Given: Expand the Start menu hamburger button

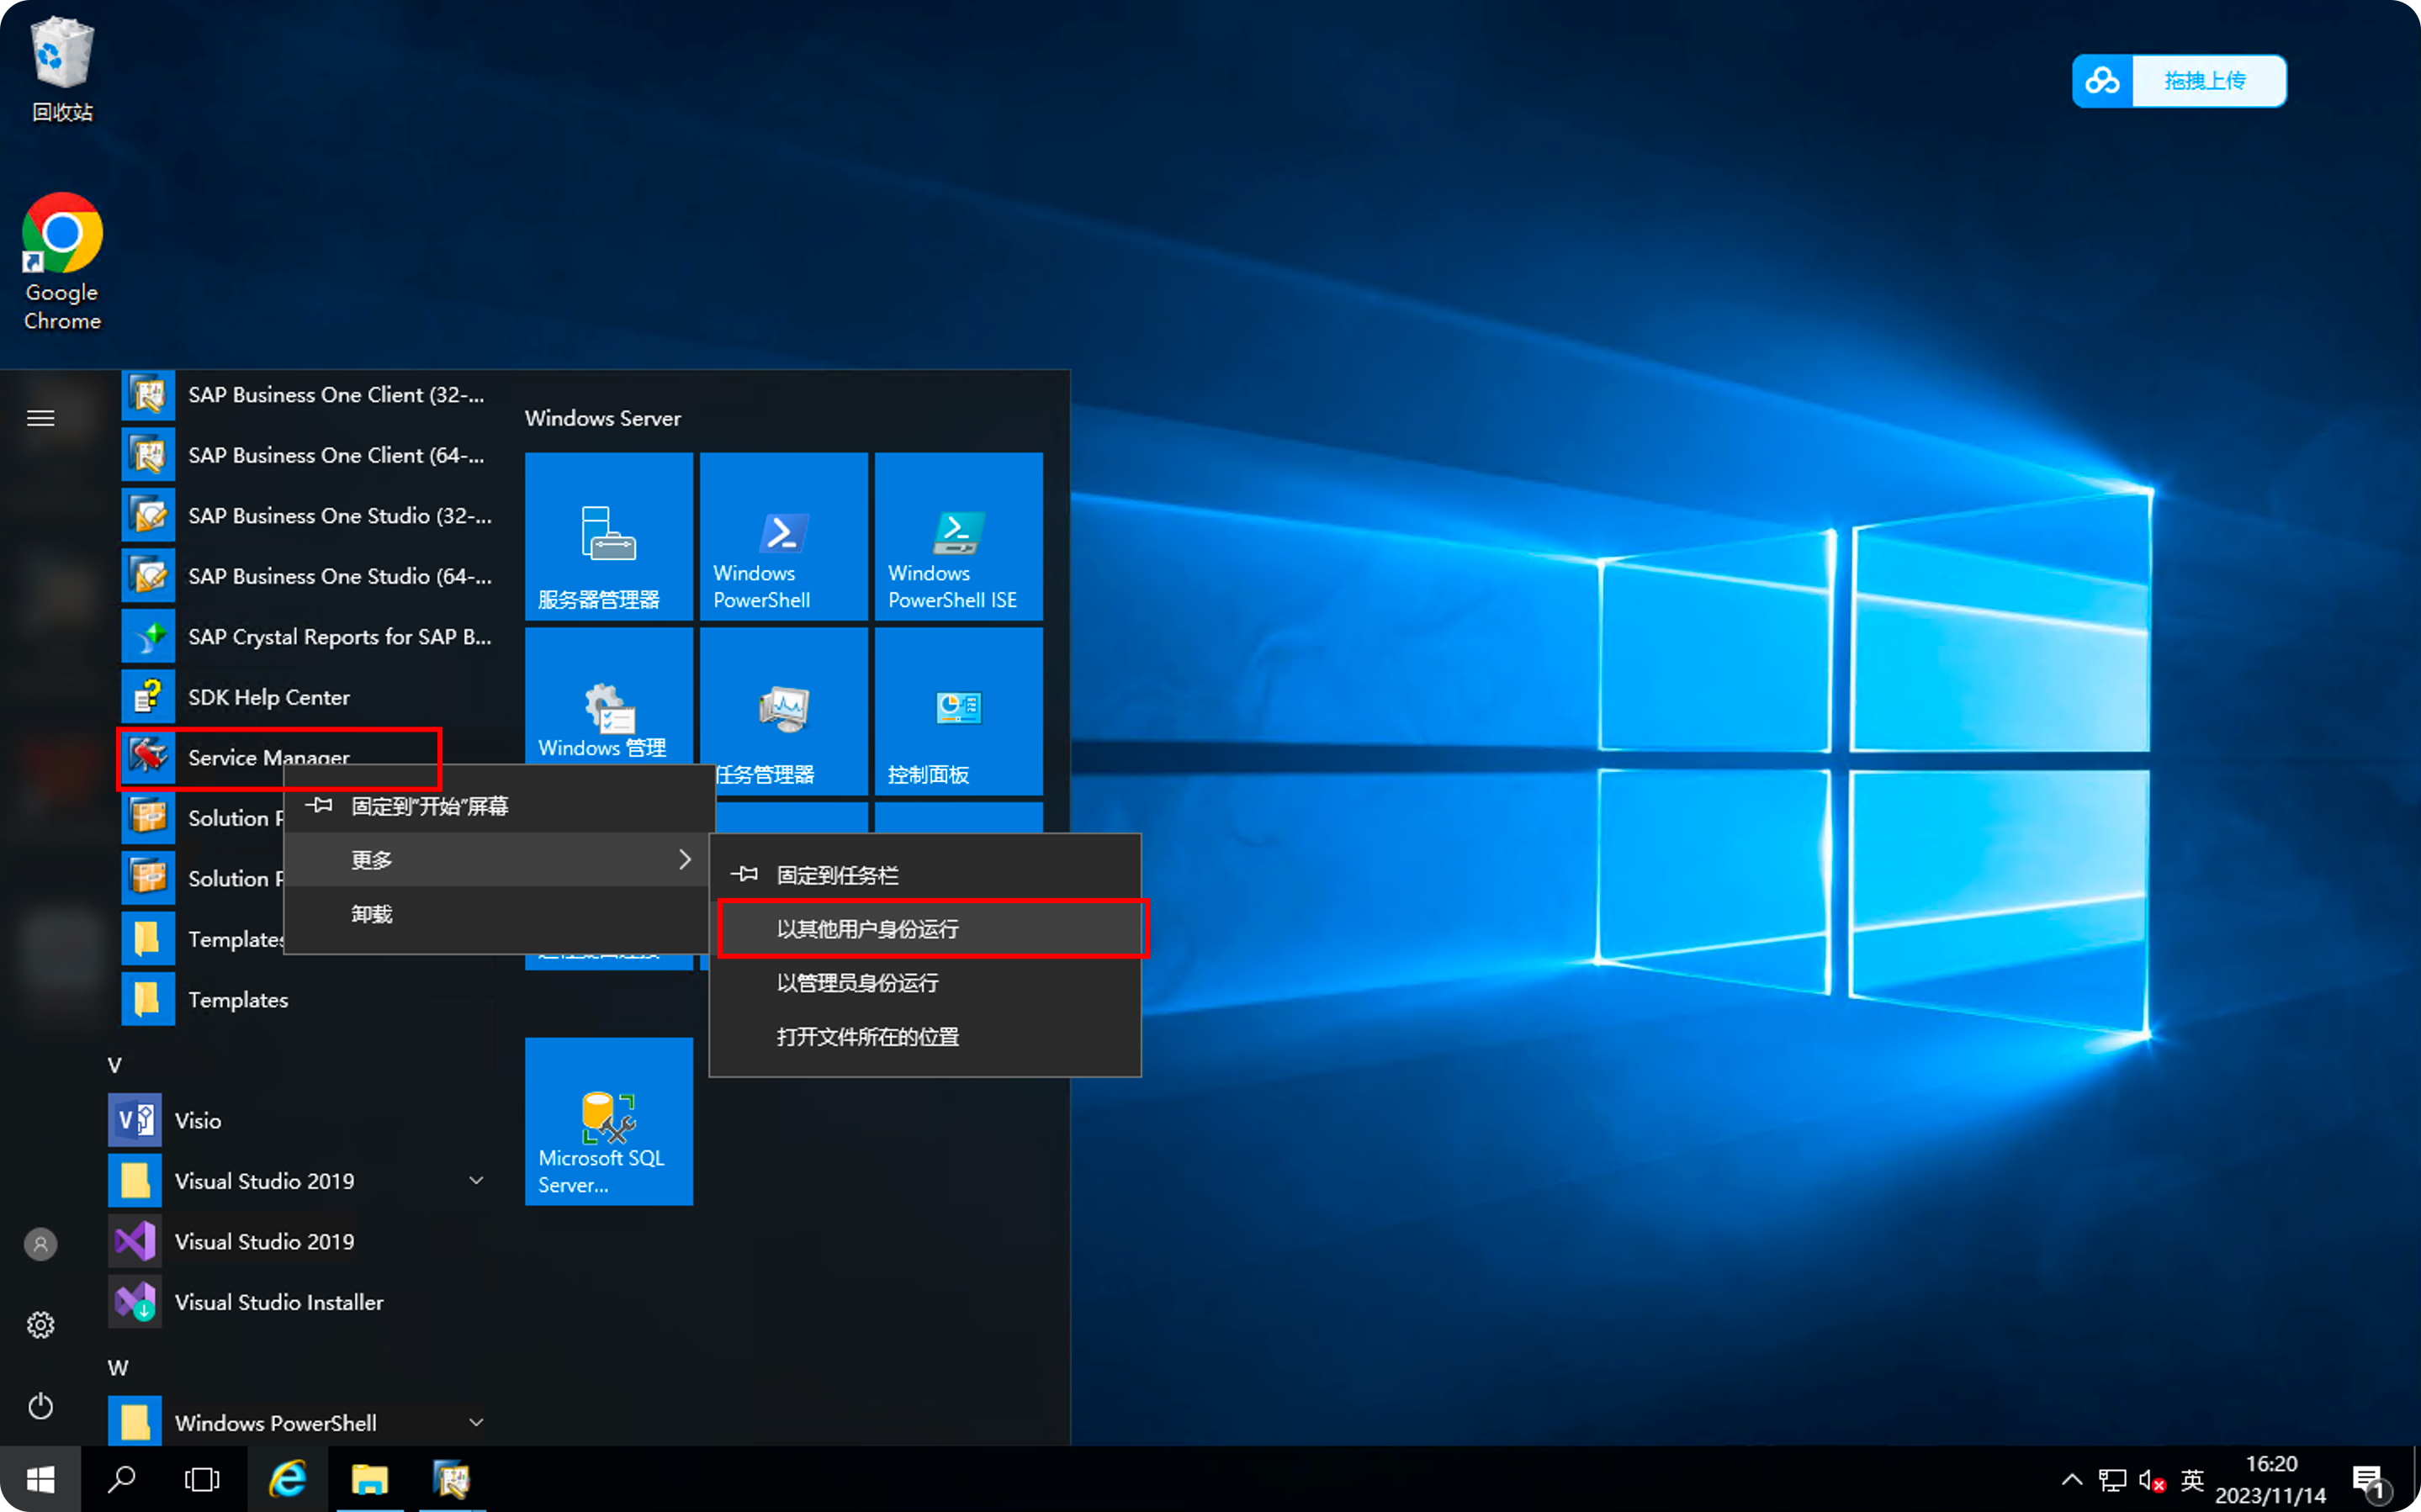Looking at the screenshot, I should tap(40, 418).
